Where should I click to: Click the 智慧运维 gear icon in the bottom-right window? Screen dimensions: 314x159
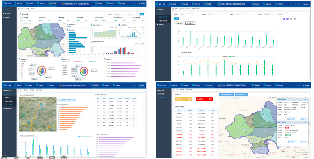pos(252,85)
